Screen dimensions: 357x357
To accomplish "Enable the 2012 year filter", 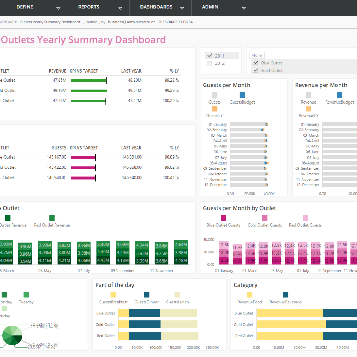I will tap(209, 63).
